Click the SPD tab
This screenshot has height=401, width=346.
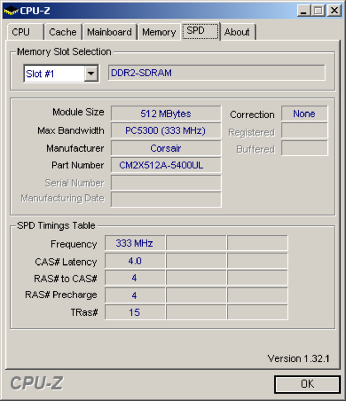click(x=201, y=31)
